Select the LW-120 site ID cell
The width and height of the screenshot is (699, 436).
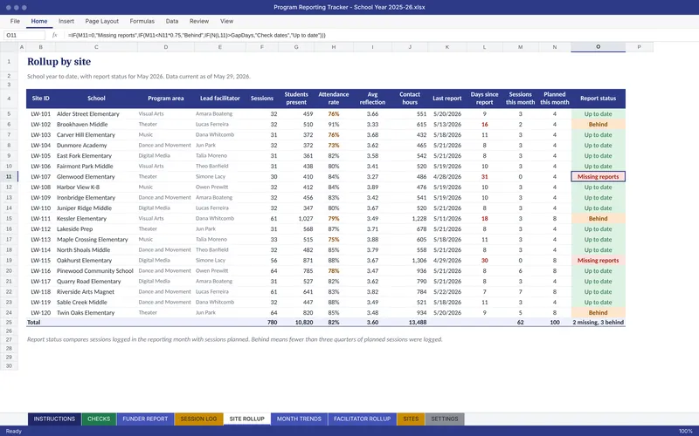(x=40, y=313)
